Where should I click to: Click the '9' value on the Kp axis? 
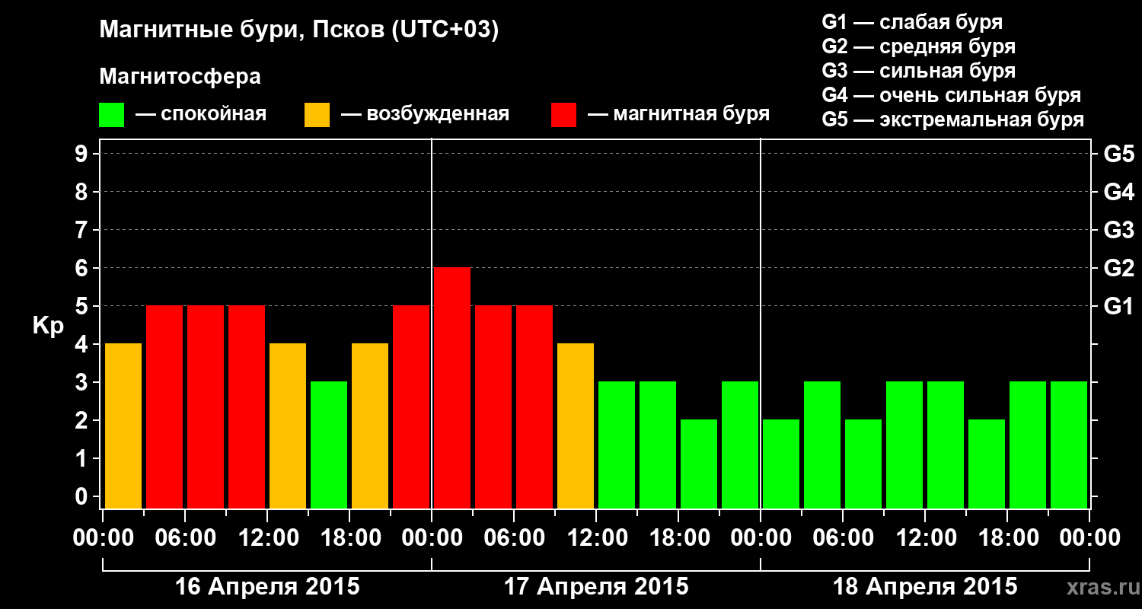(83, 154)
